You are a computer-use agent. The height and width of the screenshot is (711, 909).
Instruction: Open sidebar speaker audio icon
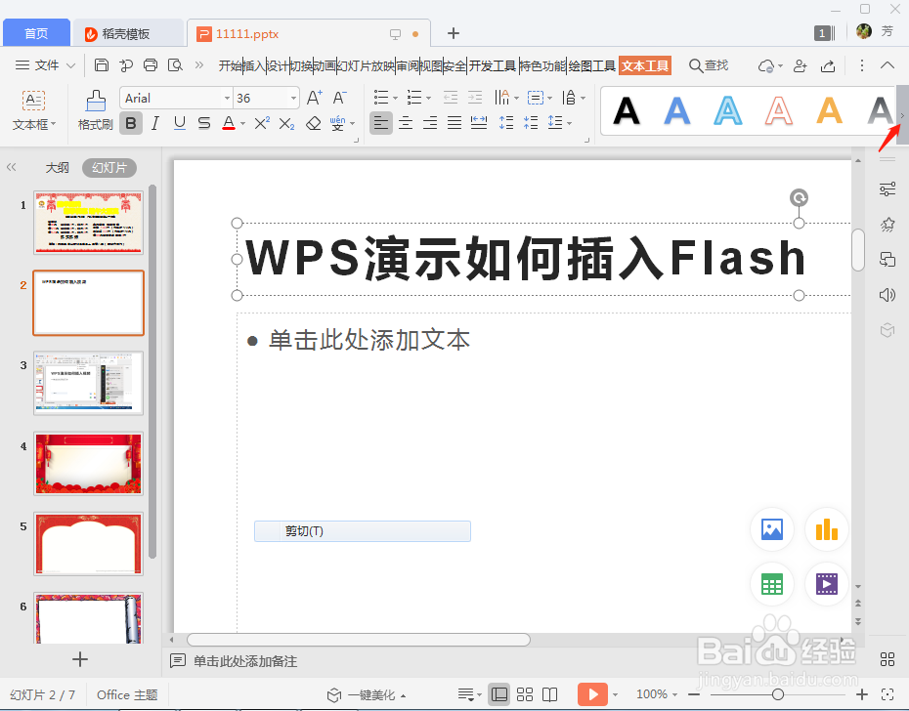point(887,295)
